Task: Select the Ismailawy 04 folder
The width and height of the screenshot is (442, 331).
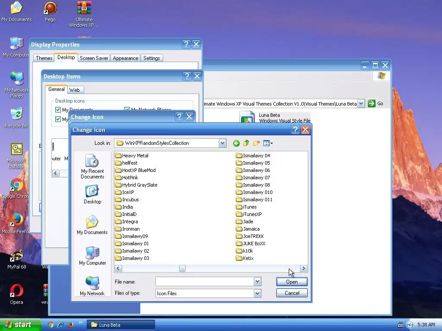Action: [253, 156]
